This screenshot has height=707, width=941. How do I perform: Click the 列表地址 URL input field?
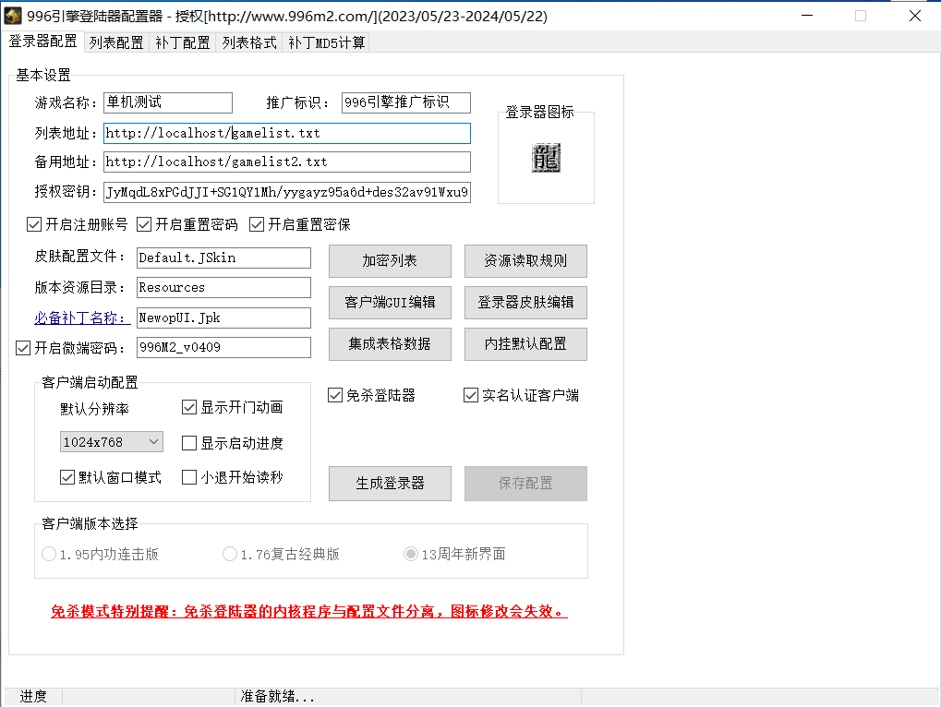pyautogui.click(x=286, y=133)
